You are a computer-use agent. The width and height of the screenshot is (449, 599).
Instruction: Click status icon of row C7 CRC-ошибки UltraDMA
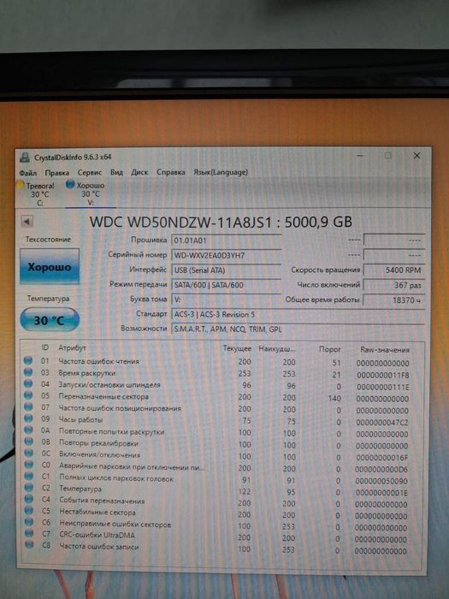[29, 532]
